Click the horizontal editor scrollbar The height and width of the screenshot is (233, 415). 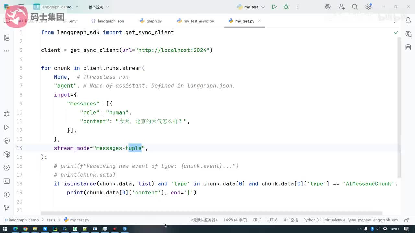point(211,213)
